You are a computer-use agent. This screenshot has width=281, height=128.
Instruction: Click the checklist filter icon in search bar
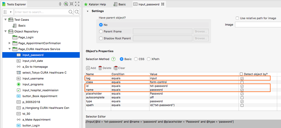pos(5,12)
